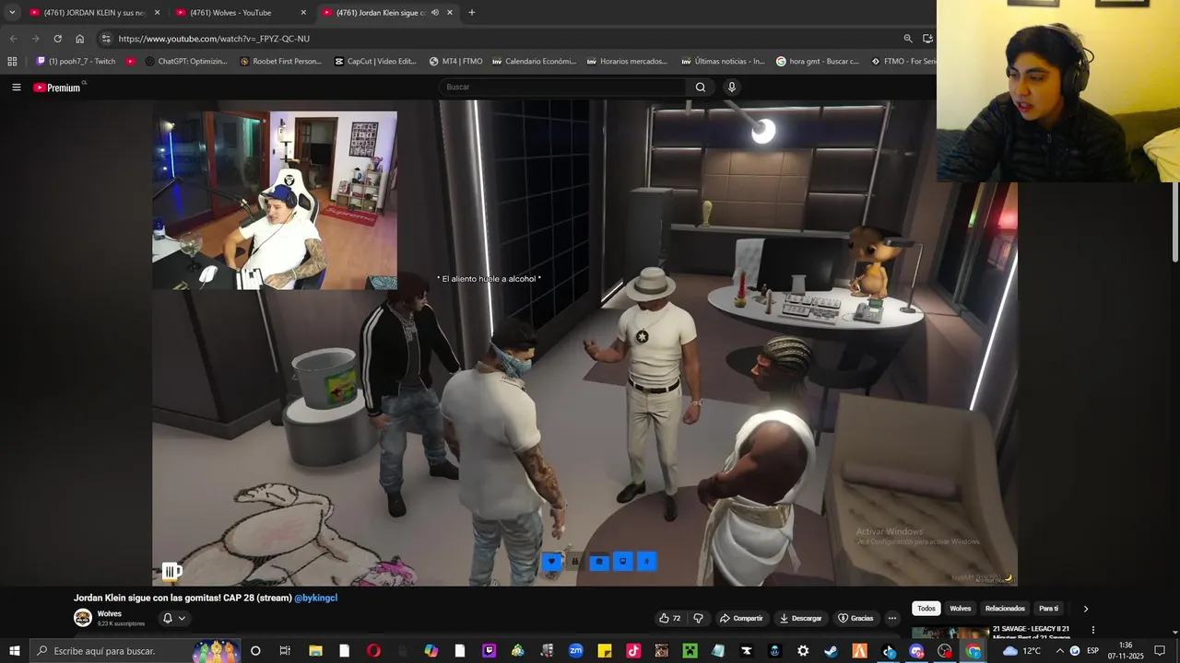Open the Calendario Económi... bookmark

[x=534, y=62]
